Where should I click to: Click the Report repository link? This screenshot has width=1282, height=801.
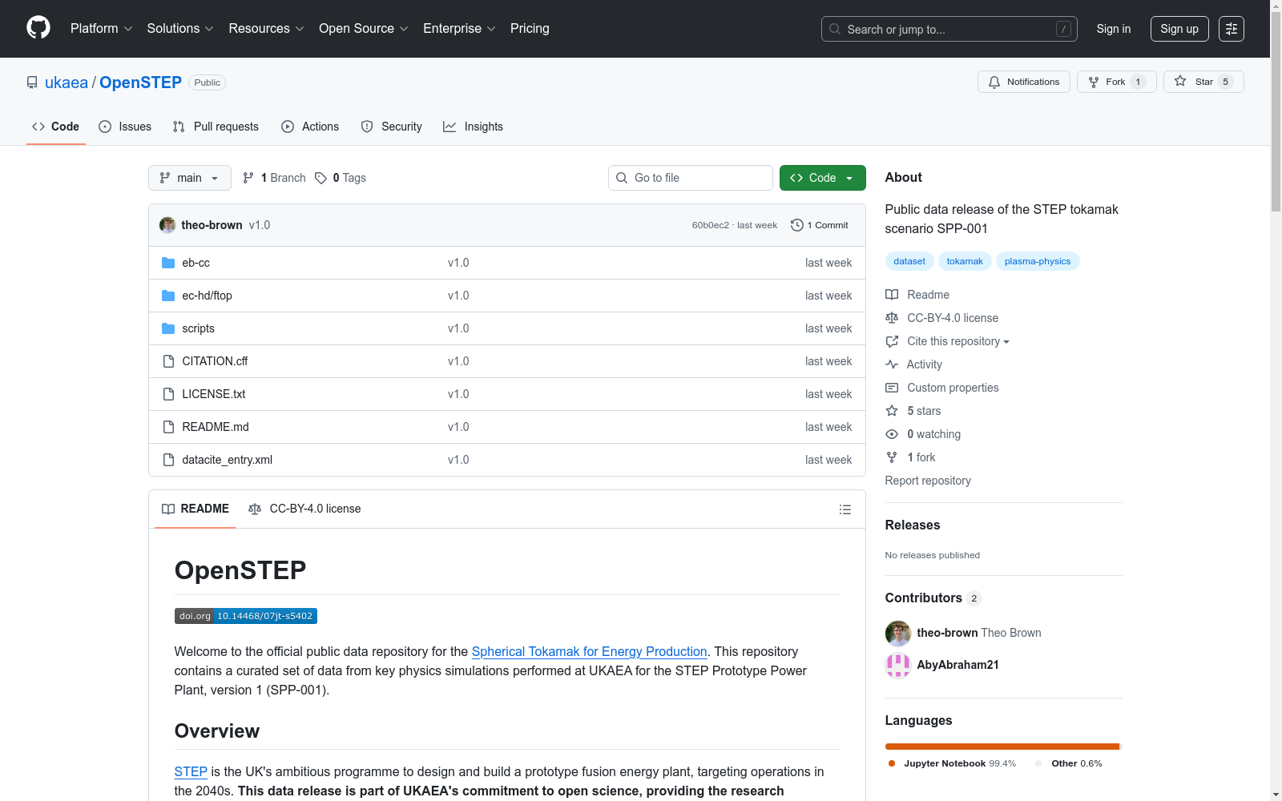click(928, 481)
